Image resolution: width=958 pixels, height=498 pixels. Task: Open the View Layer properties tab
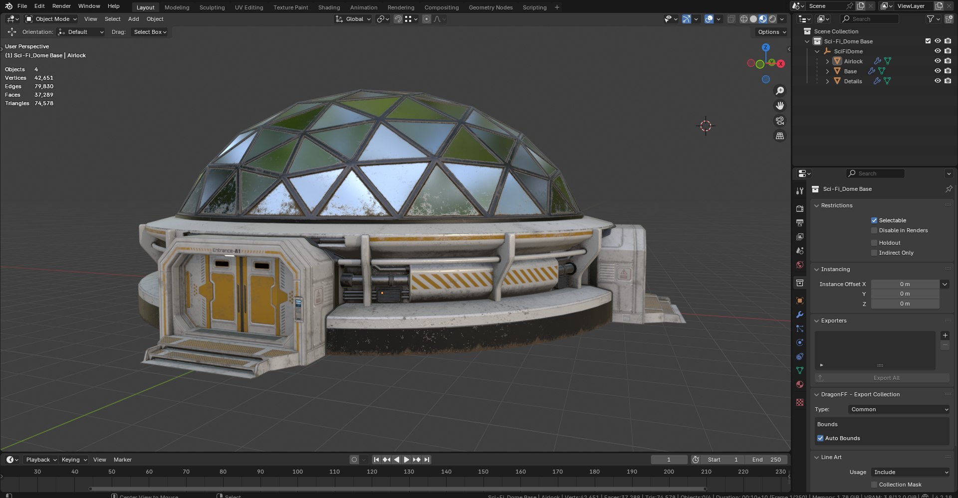click(x=800, y=237)
